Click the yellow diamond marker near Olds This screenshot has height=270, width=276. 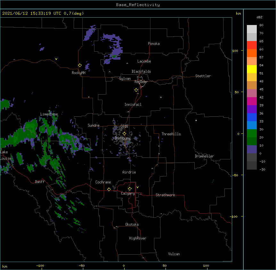pyautogui.click(x=124, y=133)
